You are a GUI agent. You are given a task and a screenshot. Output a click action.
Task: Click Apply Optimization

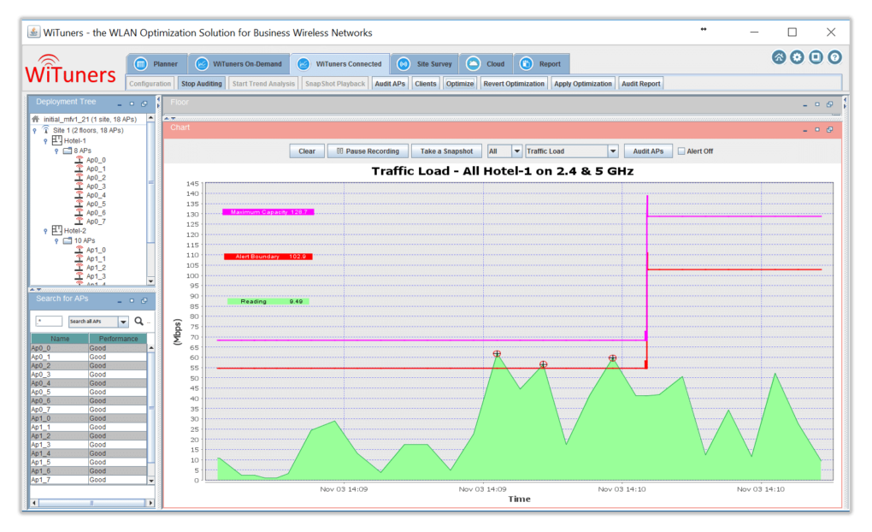pyautogui.click(x=583, y=84)
